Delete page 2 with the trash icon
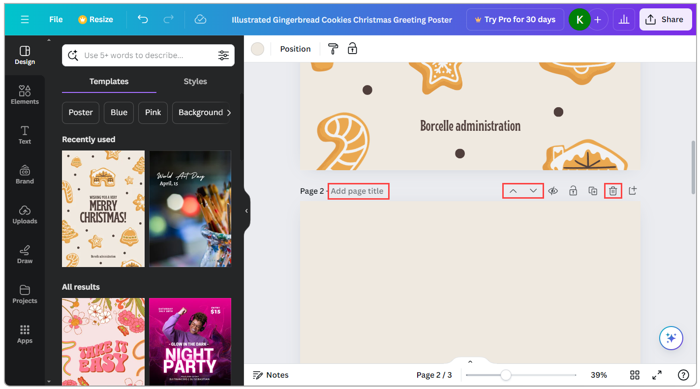The height and width of the screenshot is (389, 700). pos(613,191)
